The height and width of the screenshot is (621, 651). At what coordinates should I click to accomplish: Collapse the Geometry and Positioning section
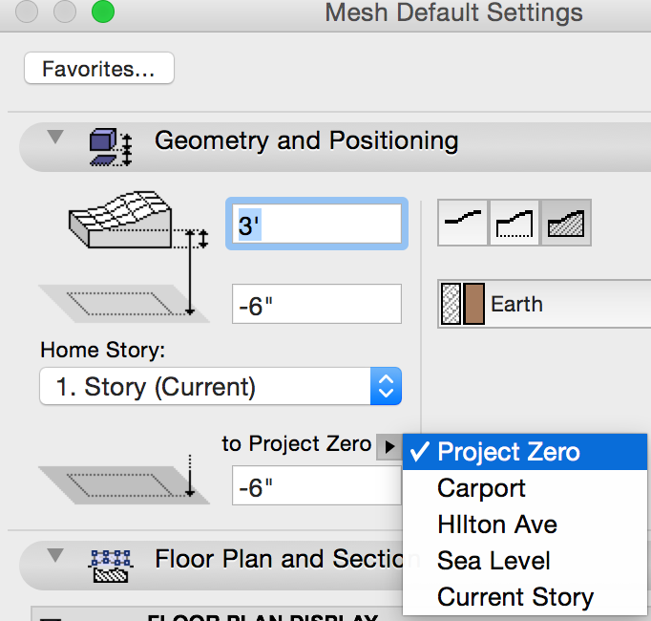pyautogui.click(x=55, y=139)
